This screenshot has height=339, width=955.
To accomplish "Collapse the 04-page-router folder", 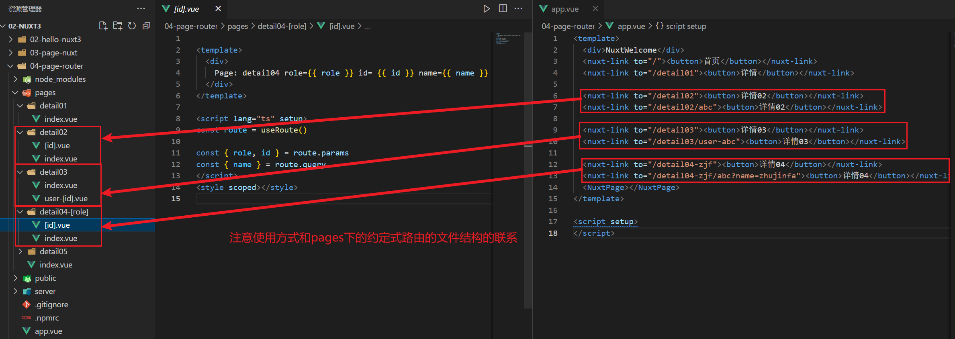I will [11, 66].
